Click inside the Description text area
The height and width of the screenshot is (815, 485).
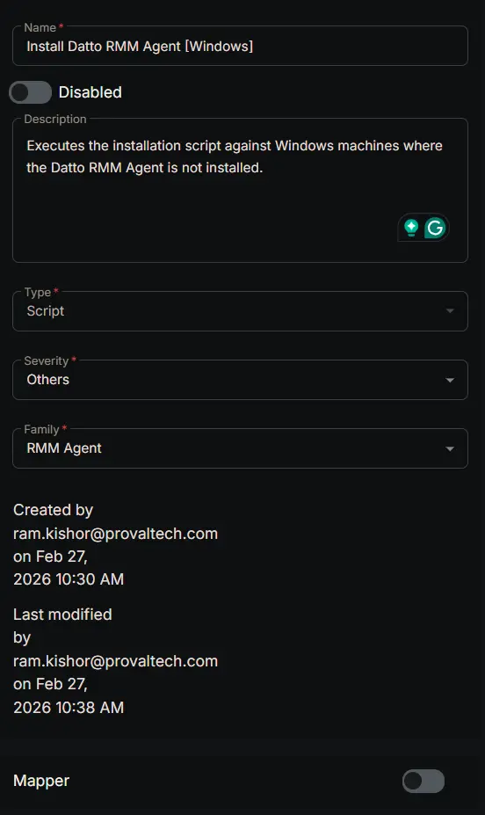[x=240, y=190]
